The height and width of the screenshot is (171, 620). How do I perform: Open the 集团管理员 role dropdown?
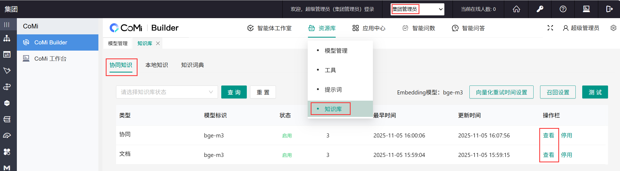pos(417,9)
